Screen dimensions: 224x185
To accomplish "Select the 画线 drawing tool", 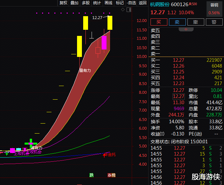I will tap(108, 3).
